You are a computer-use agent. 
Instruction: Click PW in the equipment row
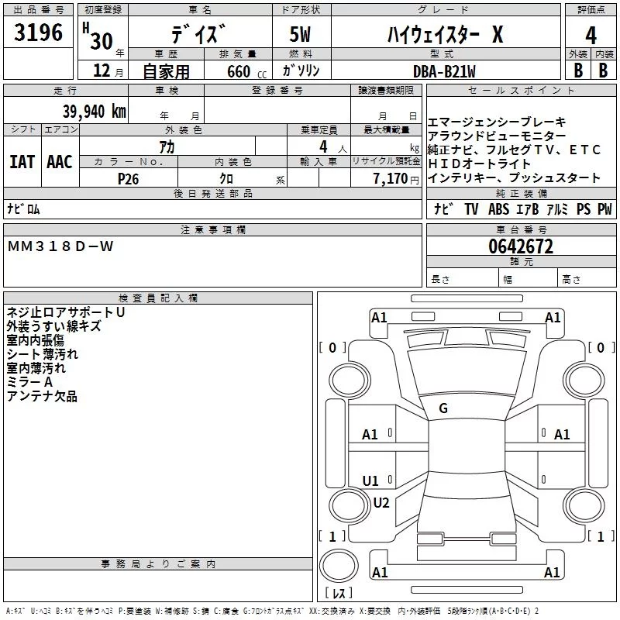(x=604, y=209)
